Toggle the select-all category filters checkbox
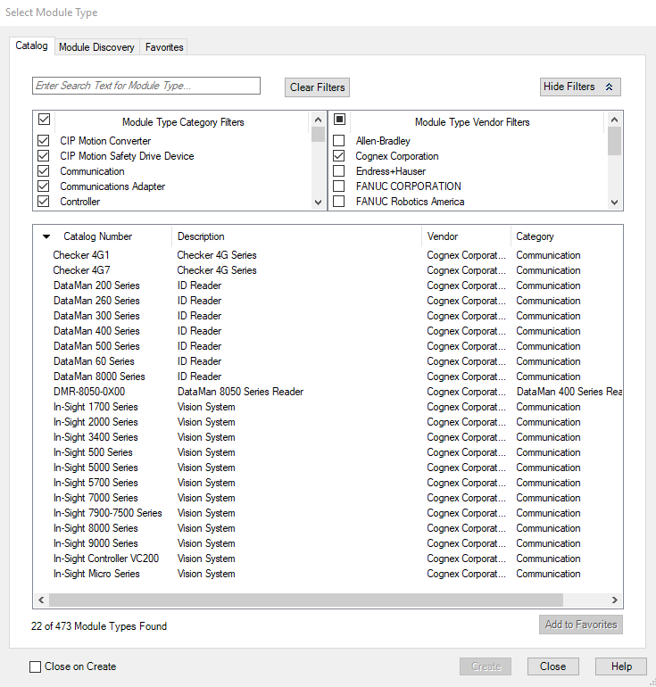 point(44,119)
